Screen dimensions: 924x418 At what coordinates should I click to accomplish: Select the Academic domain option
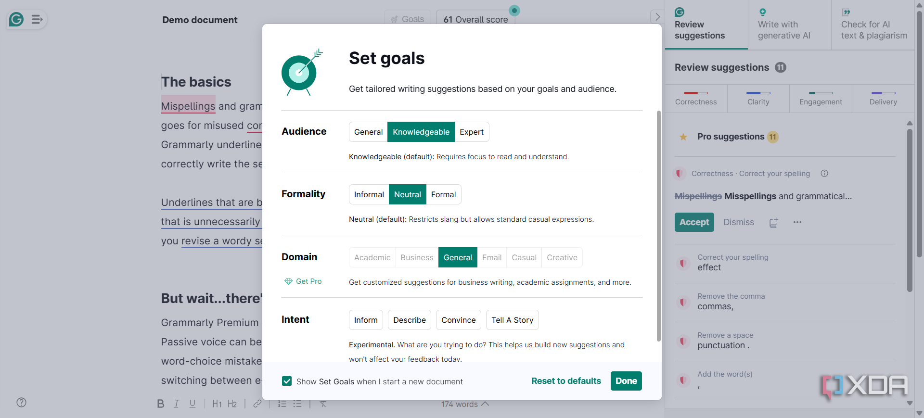(372, 257)
